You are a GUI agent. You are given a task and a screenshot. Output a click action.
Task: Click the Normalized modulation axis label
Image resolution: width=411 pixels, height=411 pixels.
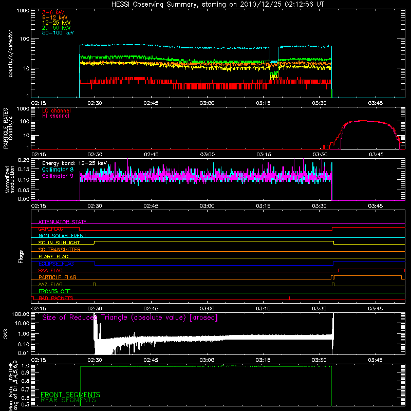pos(10,179)
